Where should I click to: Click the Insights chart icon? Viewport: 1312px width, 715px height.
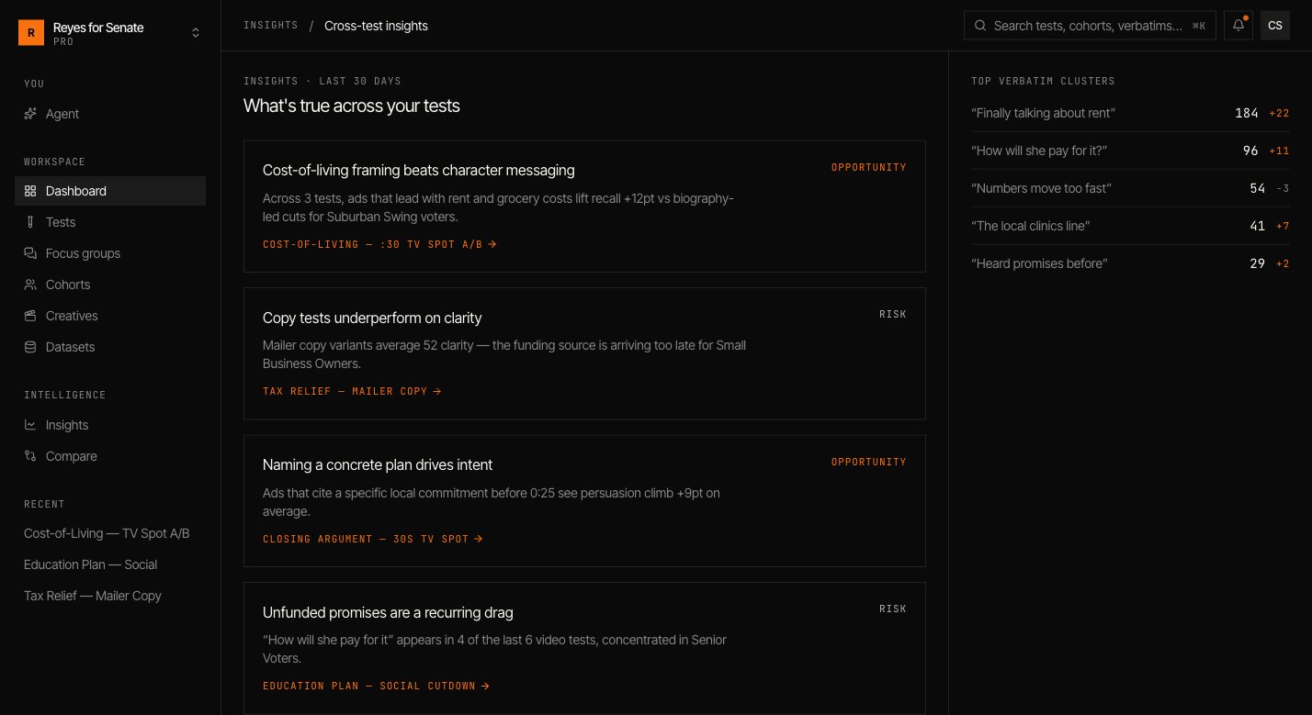coord(30,425)
